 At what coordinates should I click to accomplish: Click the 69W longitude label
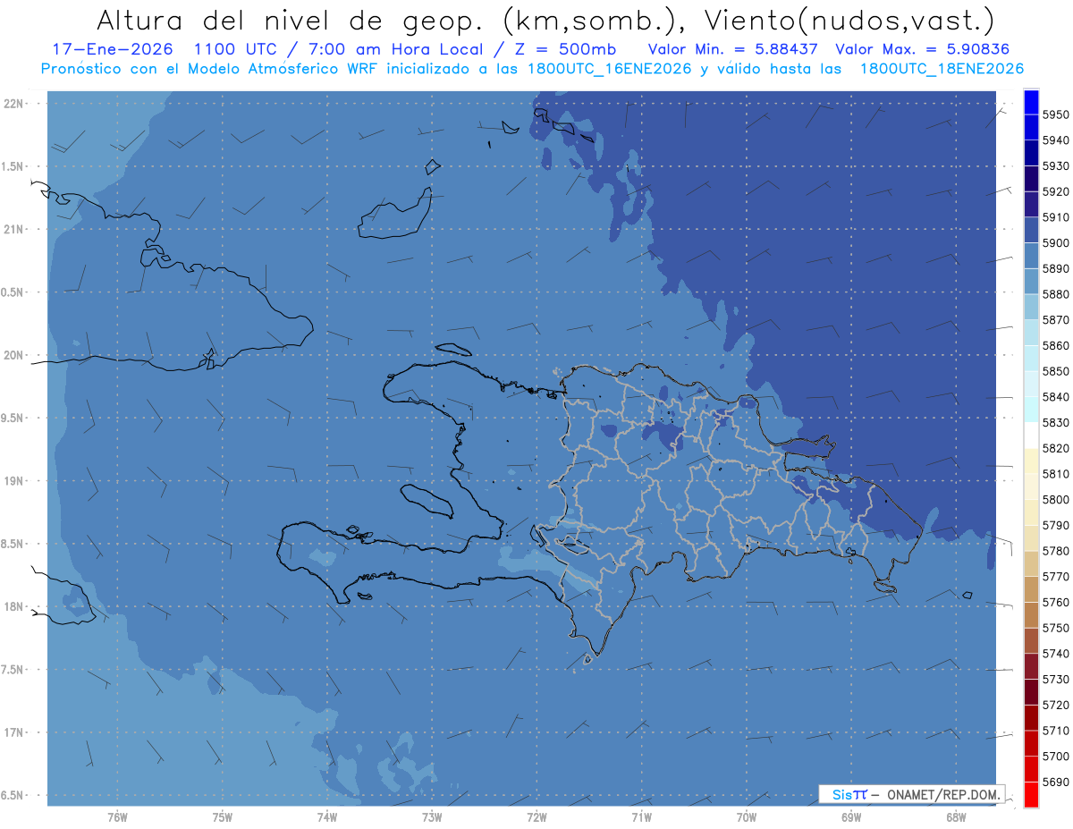pyautogui.click(x=851, y=817)
